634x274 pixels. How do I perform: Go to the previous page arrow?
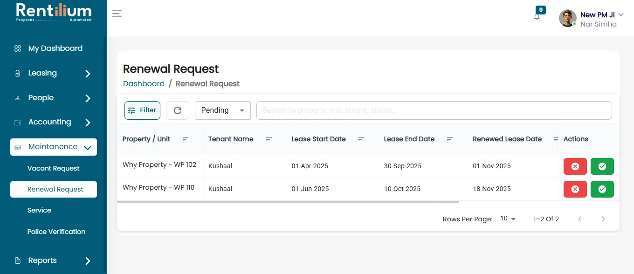point(580,219)
